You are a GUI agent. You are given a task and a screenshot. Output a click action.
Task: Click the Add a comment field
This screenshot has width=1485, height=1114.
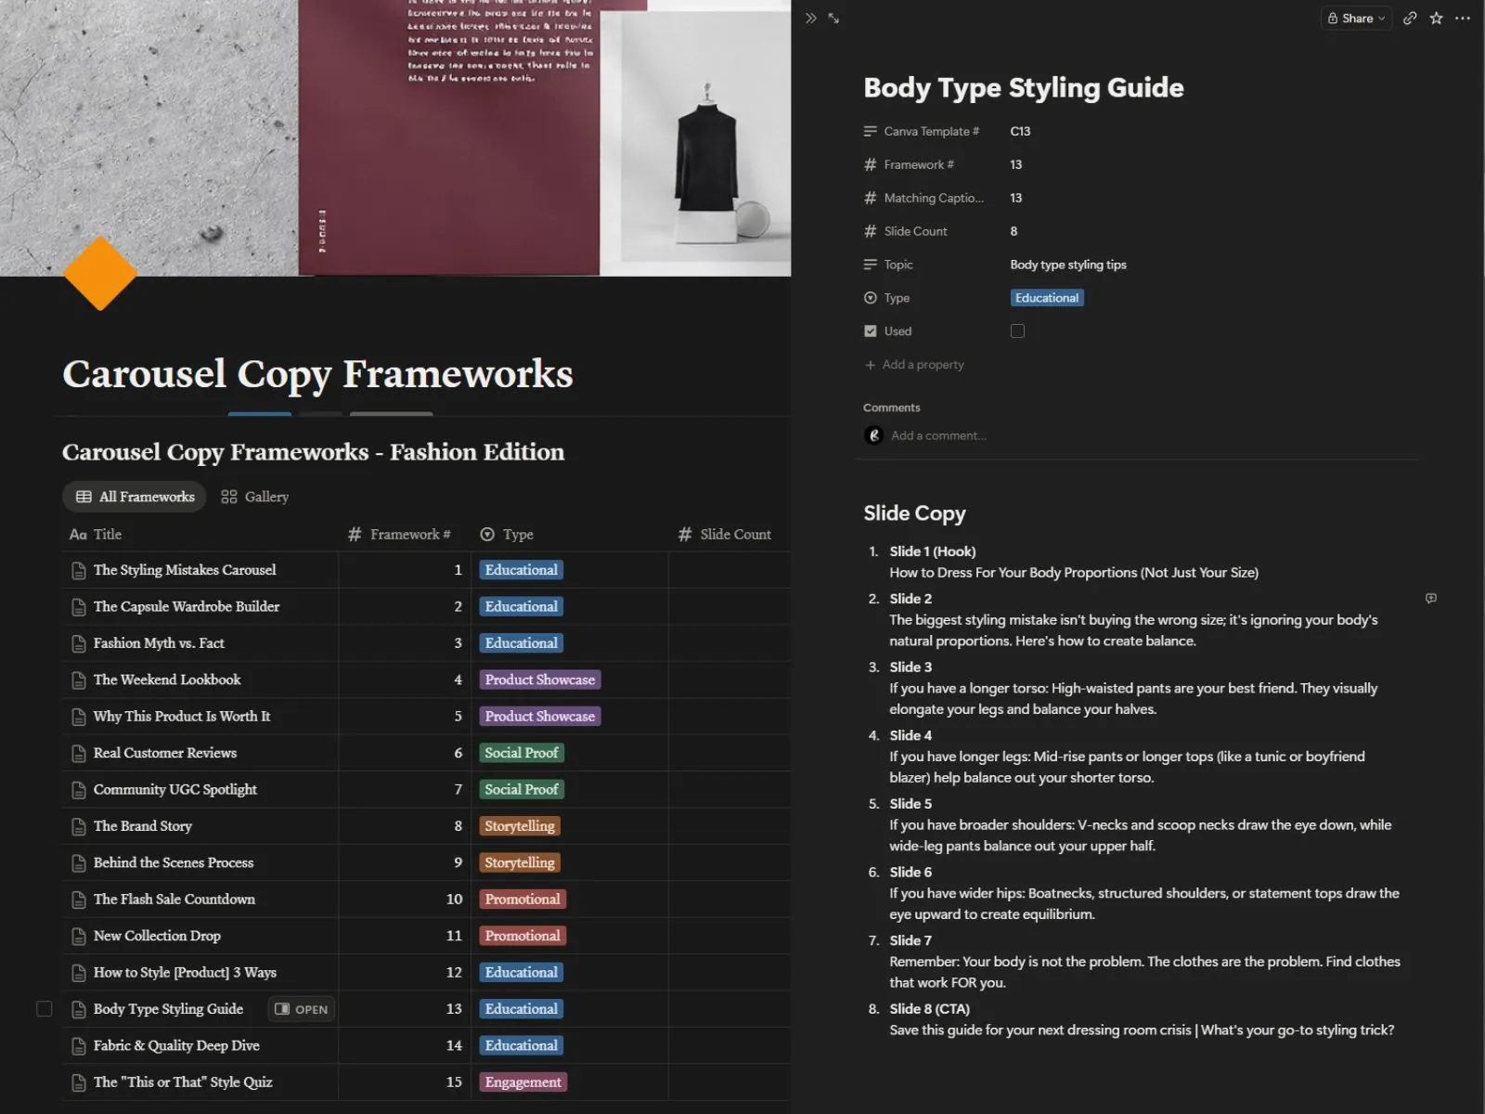(938, 435)
